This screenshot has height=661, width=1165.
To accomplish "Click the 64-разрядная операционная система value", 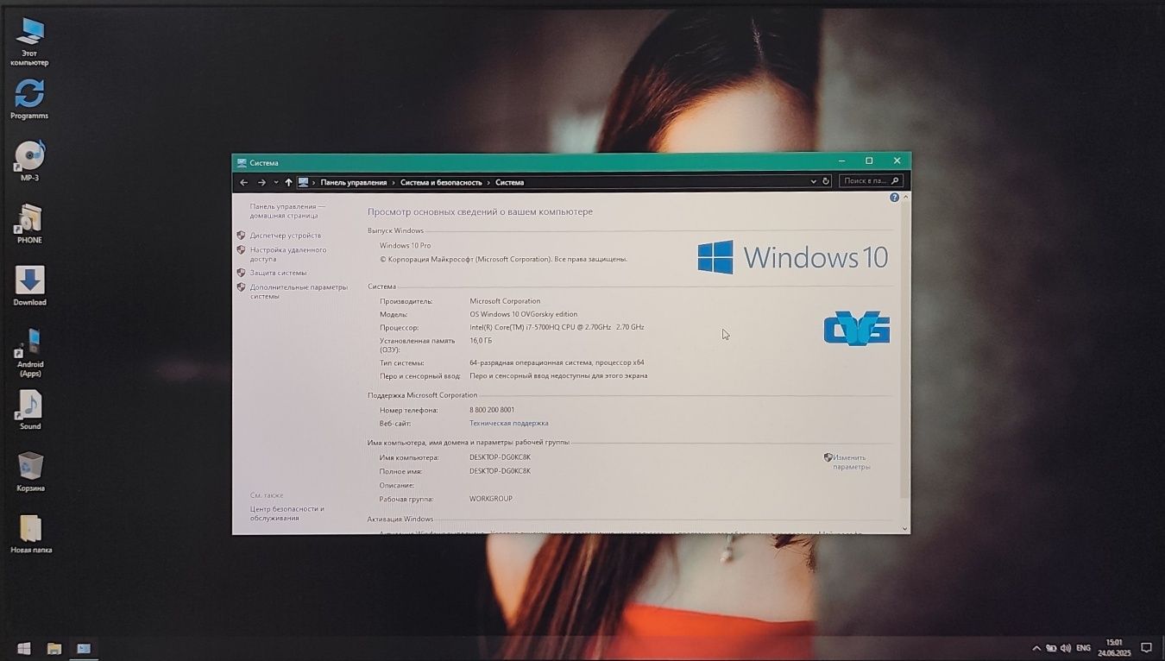I will 557,362.
